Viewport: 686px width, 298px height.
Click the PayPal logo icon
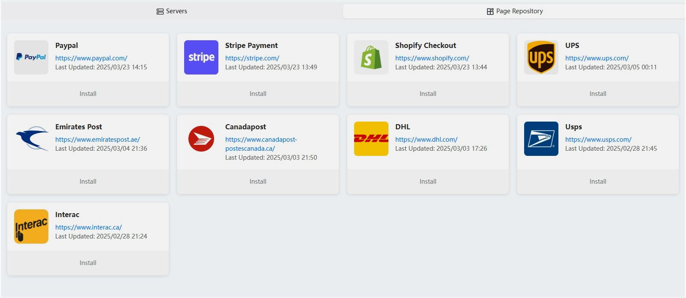tap(31, 57)
